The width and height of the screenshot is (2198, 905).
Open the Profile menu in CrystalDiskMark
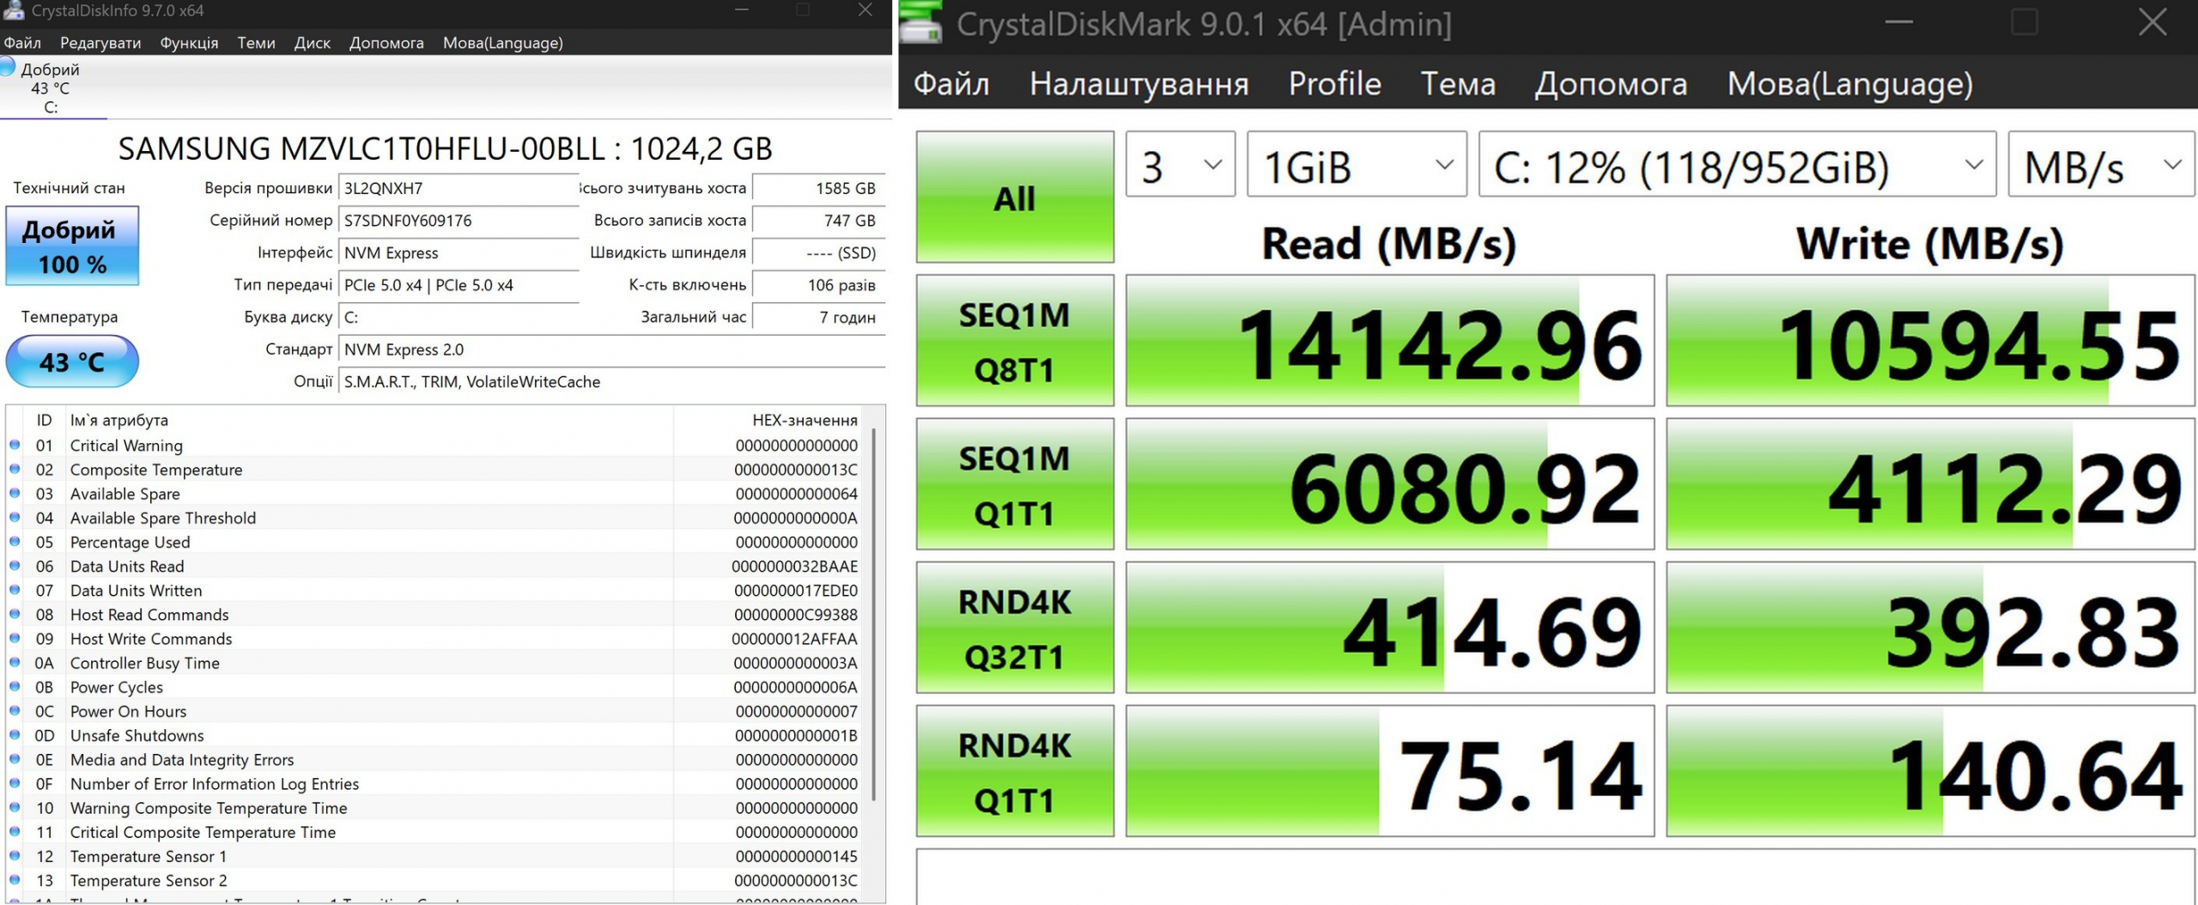[1334, 84]
